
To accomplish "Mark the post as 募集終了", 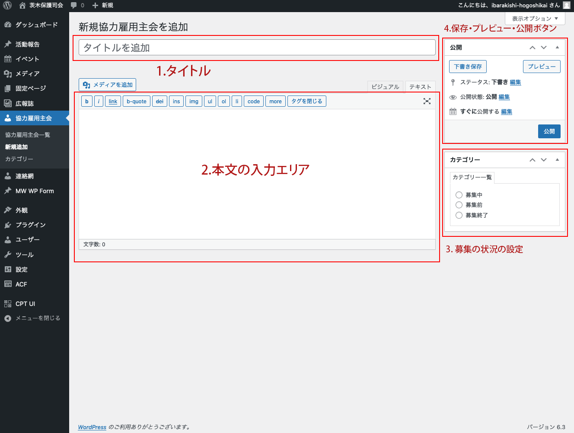I will [x=459, y=215].
